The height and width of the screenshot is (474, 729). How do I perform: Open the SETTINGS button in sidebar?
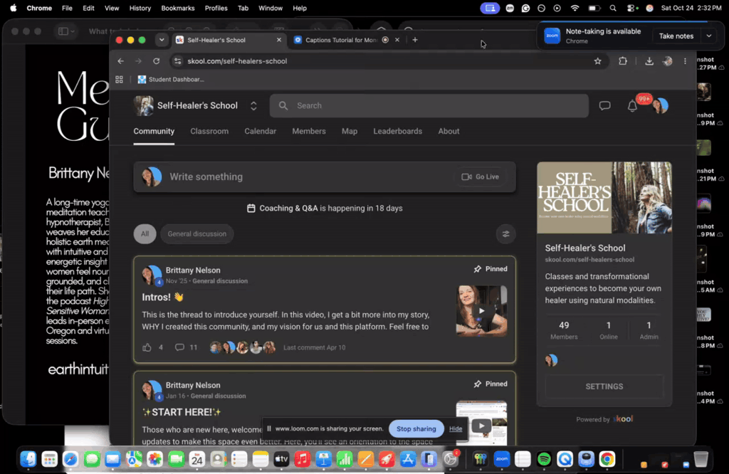604,386
